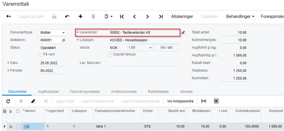The height and width of the screenshot is (131, 284).
Task: Open the Behandlinger menu
Action: (240, 16)
